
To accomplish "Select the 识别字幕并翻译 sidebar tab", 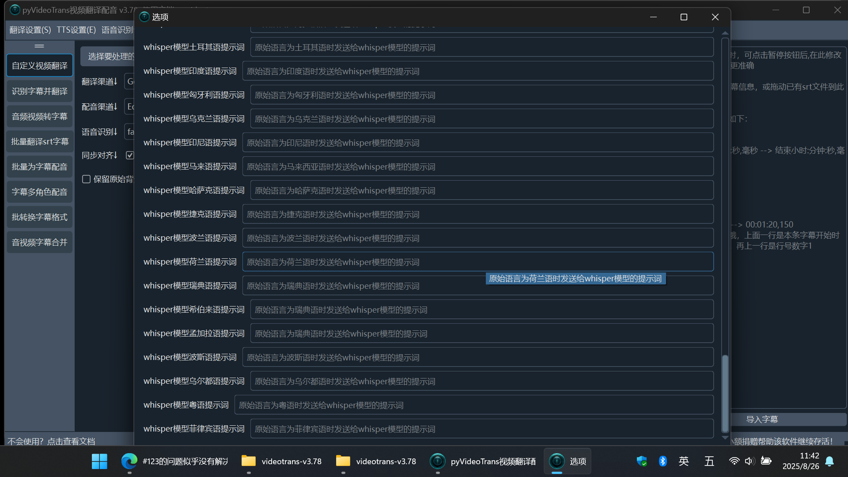I will (x=40, y=91).
